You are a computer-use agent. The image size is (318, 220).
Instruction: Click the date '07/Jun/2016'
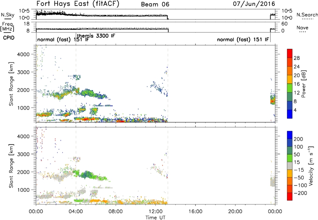254,4
